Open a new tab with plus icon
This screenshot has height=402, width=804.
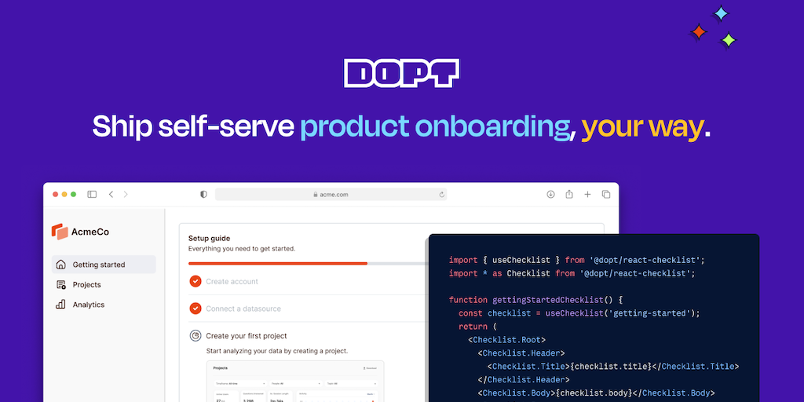click(x=587, y=195)
